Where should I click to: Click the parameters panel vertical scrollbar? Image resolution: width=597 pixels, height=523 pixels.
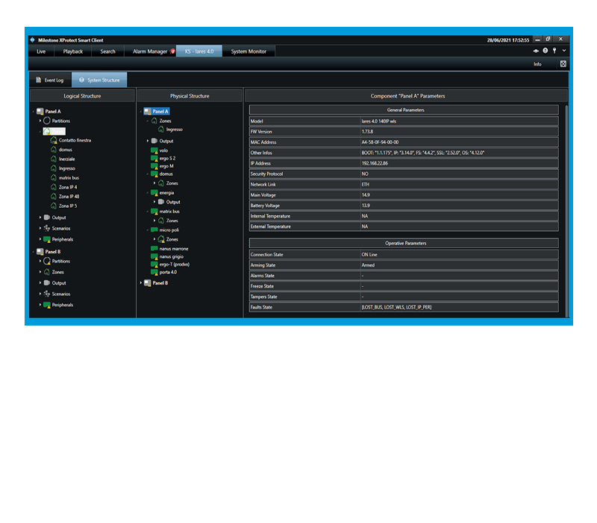pos(566,209)
